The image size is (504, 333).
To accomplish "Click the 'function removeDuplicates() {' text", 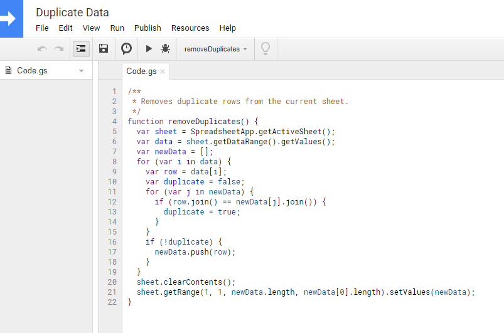I will [193, 122].
